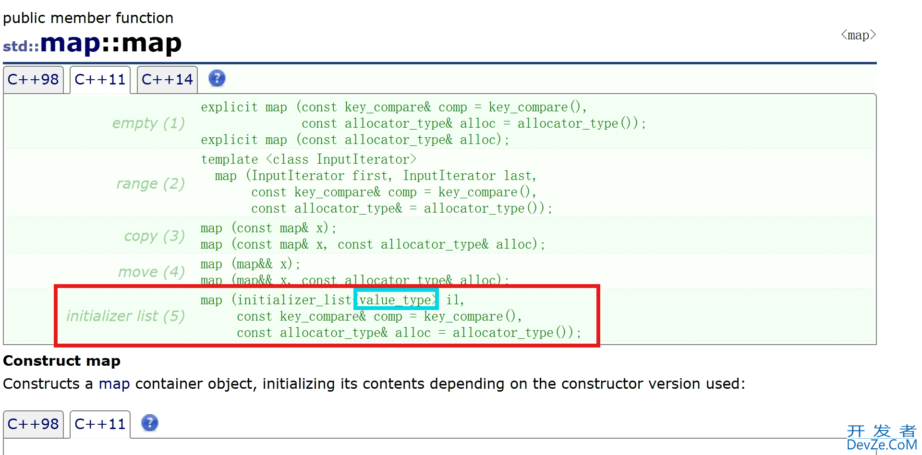This screenshot has height=455, width=922.
Task: Switch to the C++14 tab
Action: (168, 80)
